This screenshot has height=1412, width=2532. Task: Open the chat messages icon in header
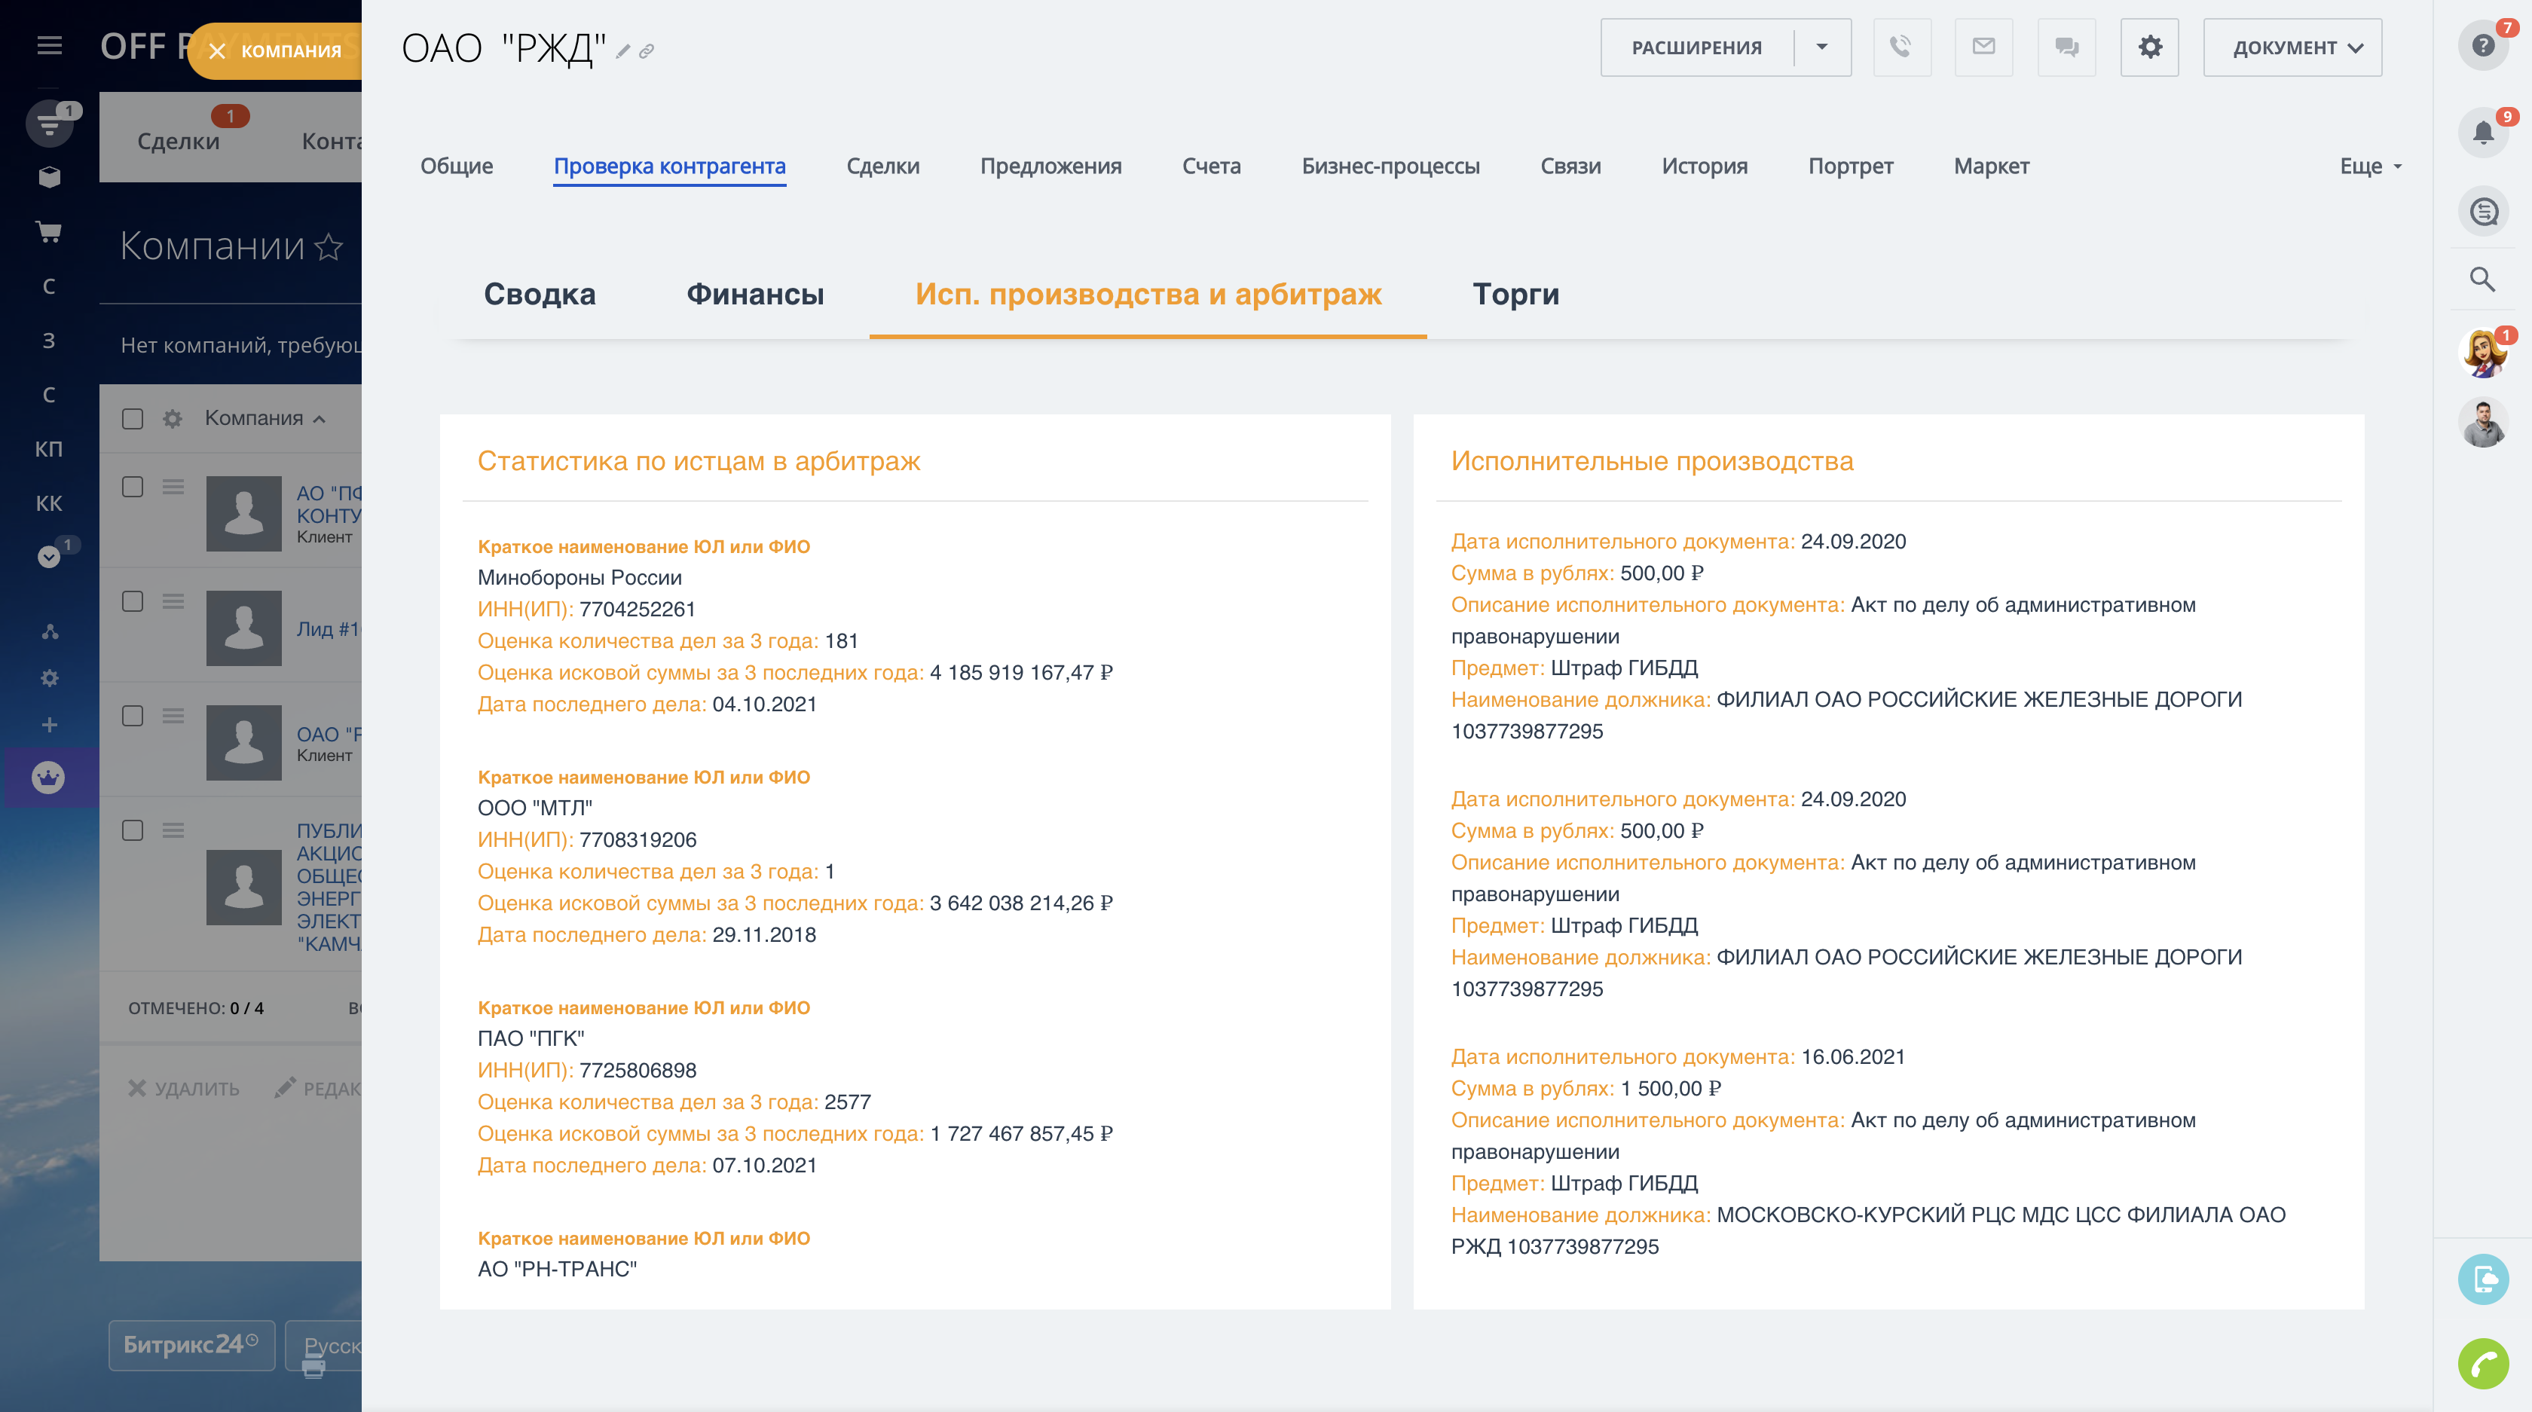click(x=2066, y=47)
